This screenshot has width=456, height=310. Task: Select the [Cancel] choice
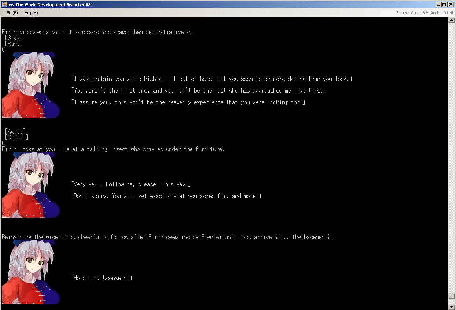16,137
